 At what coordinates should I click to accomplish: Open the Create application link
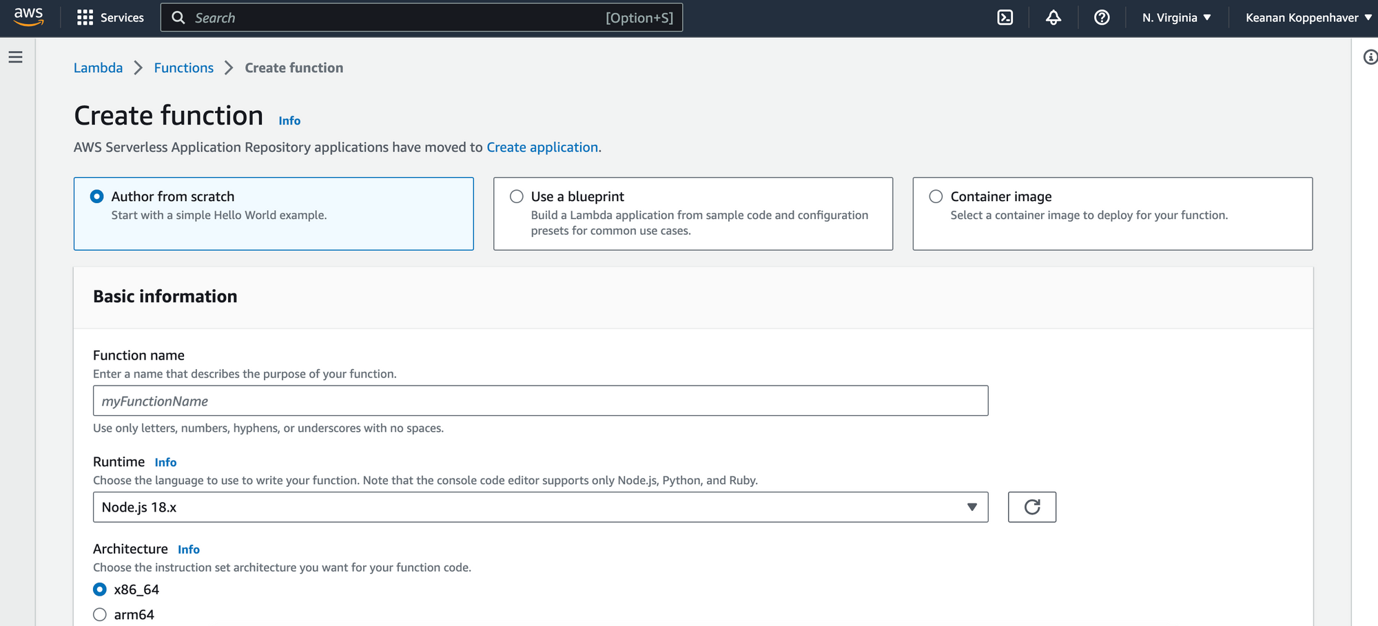tap(542, 147)
